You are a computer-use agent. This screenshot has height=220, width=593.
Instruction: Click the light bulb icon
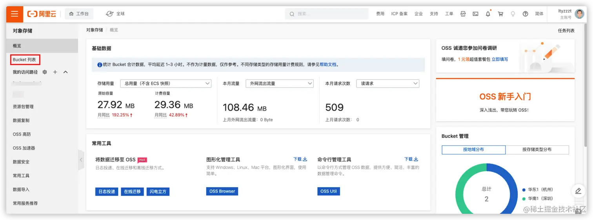[x=513, y=14]
